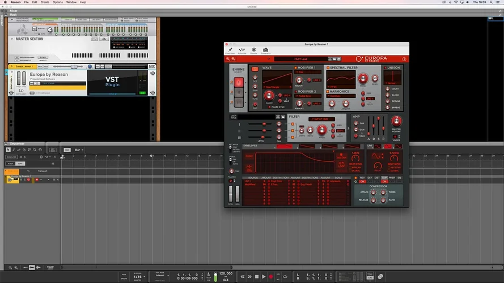Open the Options menu
The width and height of the screenshot is (504, 283).
[x=57, y=2]
